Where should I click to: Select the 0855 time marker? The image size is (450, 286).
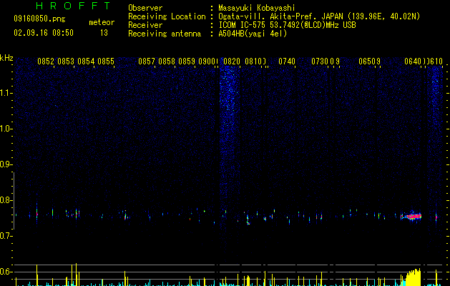[x=106, y=61]
